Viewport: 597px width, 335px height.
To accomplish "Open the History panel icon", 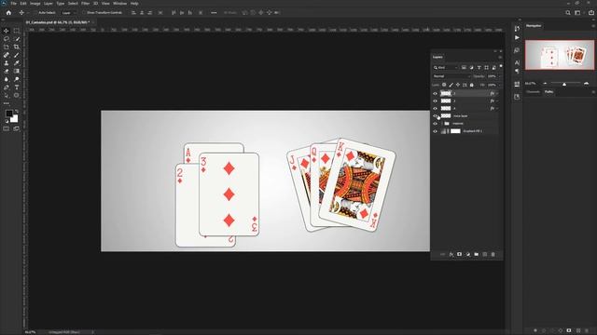I will tap(517, 29).
